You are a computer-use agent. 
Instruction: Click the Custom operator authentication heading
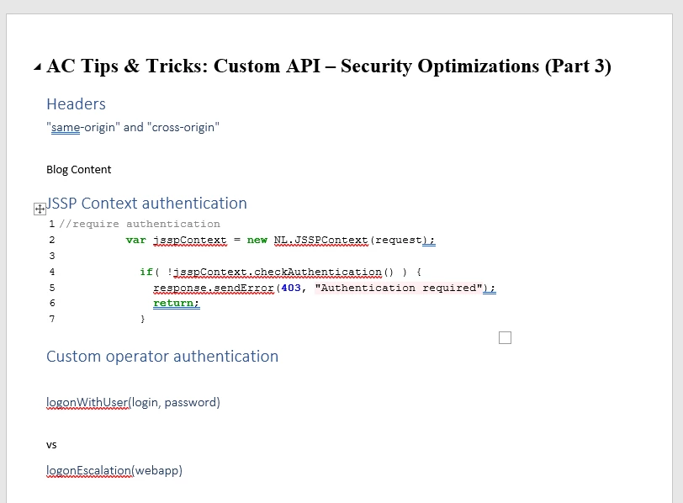[x=162, y=357]
